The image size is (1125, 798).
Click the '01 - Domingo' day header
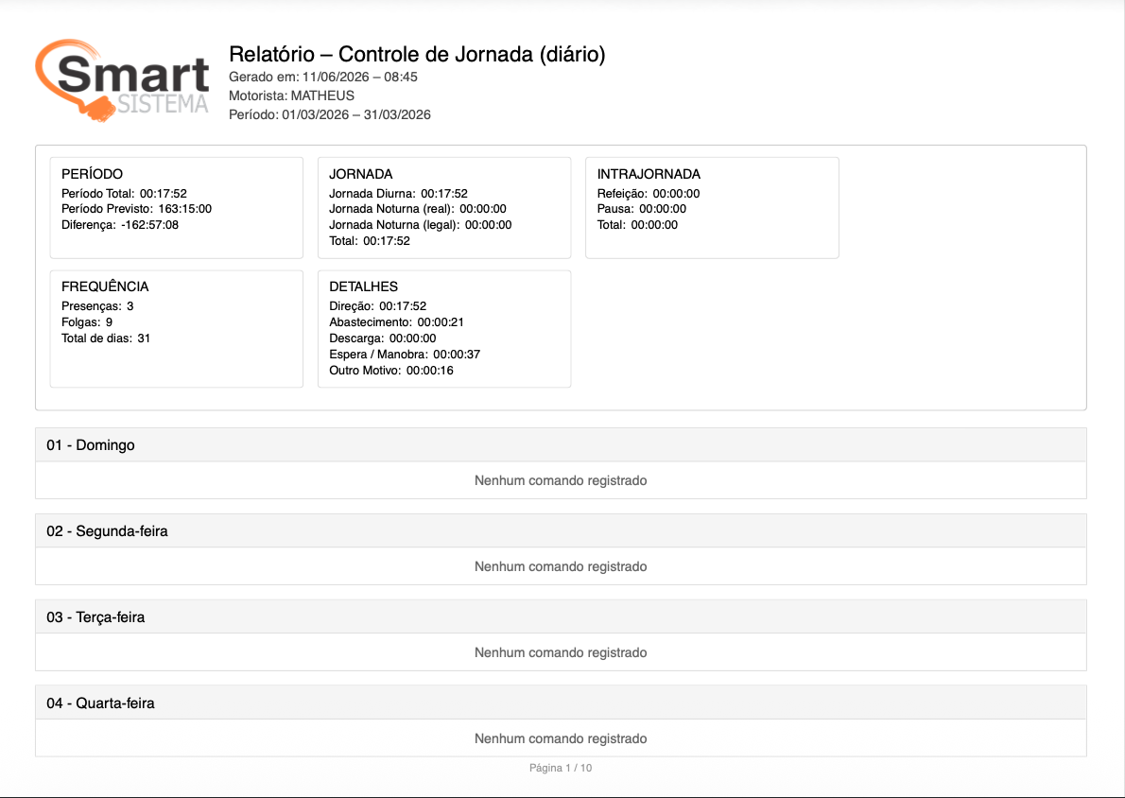pyautogui.click(x=561, y=445)
